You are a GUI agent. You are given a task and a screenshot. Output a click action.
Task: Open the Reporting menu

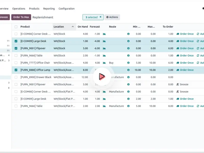[x=49, y=9]
